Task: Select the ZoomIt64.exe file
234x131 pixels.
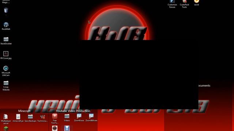Action: pos(91,118)
